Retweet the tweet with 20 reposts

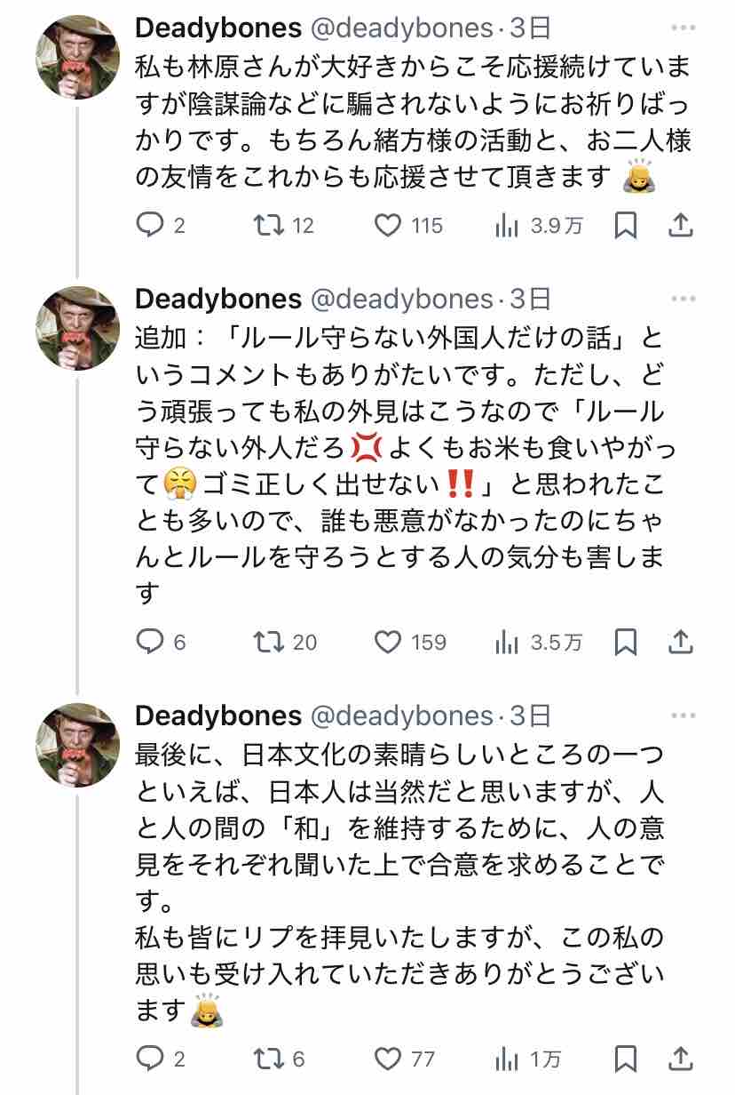coord(267,642)
